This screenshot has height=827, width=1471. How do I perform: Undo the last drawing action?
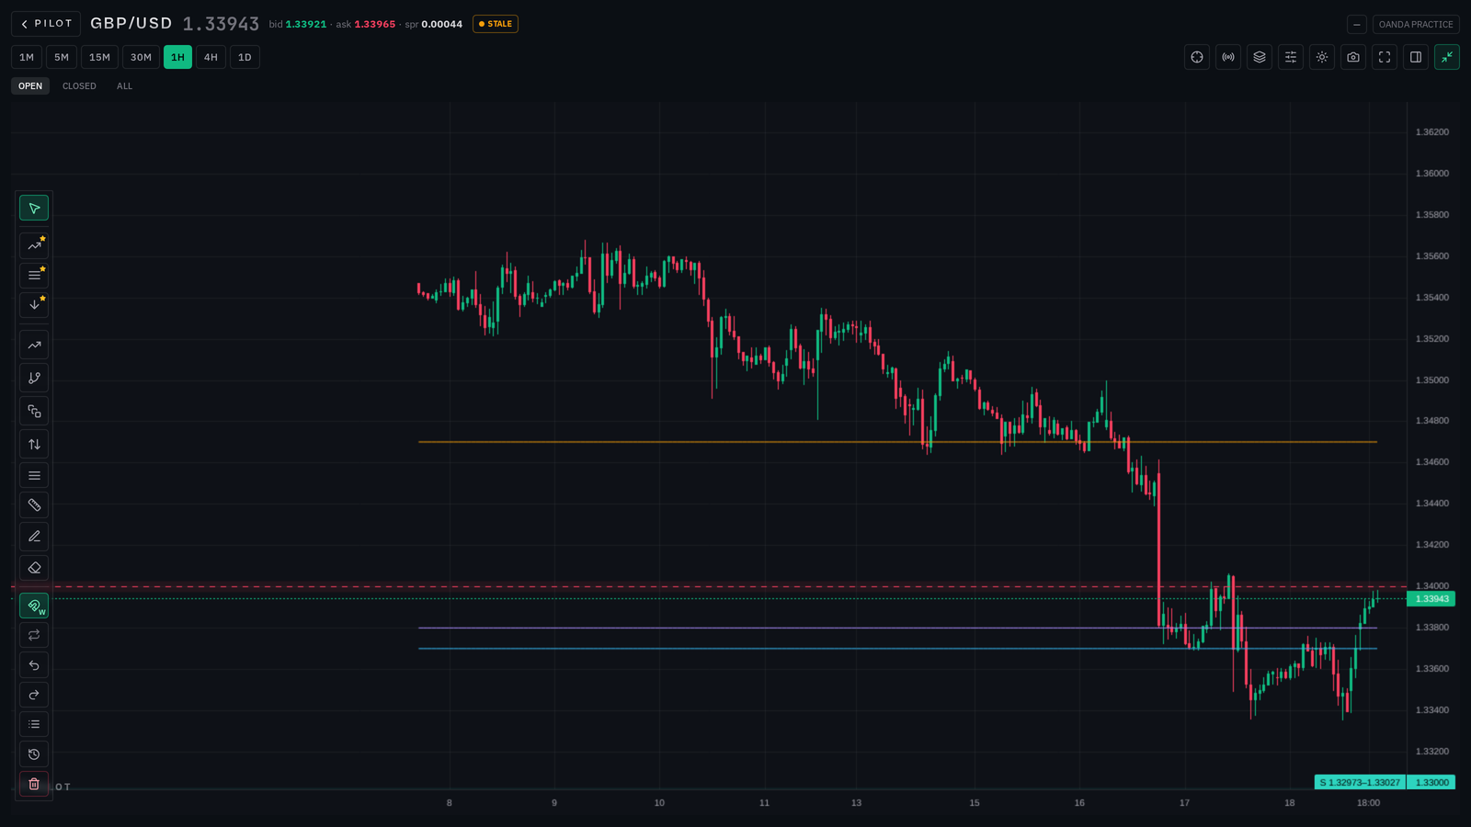(x=34, y=664)
